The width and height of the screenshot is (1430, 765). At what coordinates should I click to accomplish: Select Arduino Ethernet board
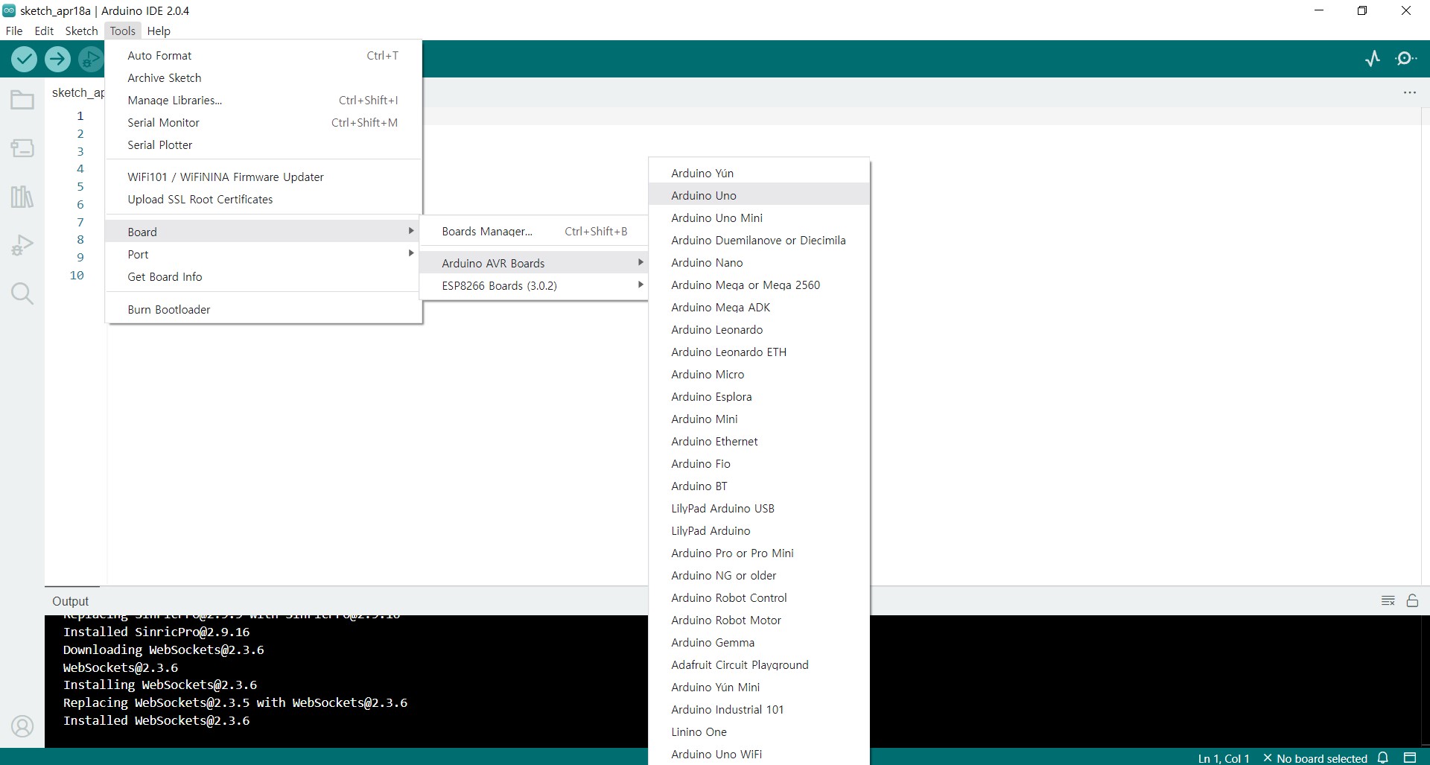(x=759, y=441)
